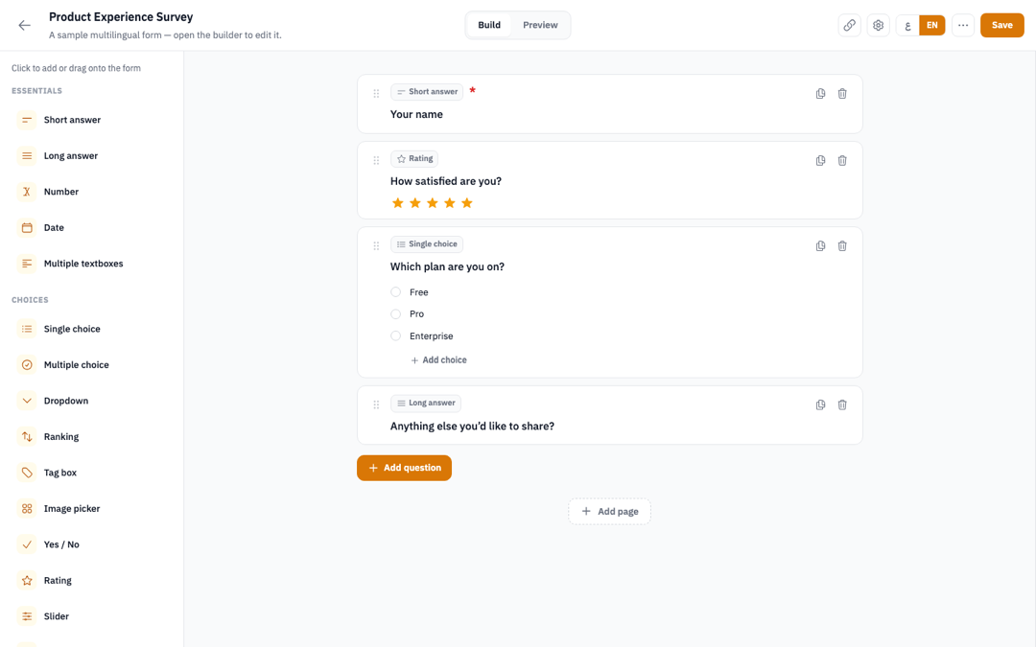Duplicate the 'Anything else' long answer question

point(820,404)
